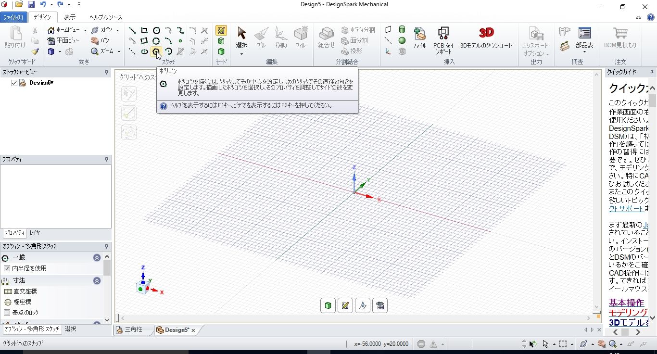Click the 選択 (Select) tool arrow icon

click(x=241, y=33)
